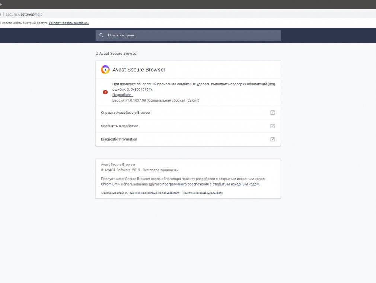
Task: Focus the "Поиск настроек" search field
Action: pos(188,35)
